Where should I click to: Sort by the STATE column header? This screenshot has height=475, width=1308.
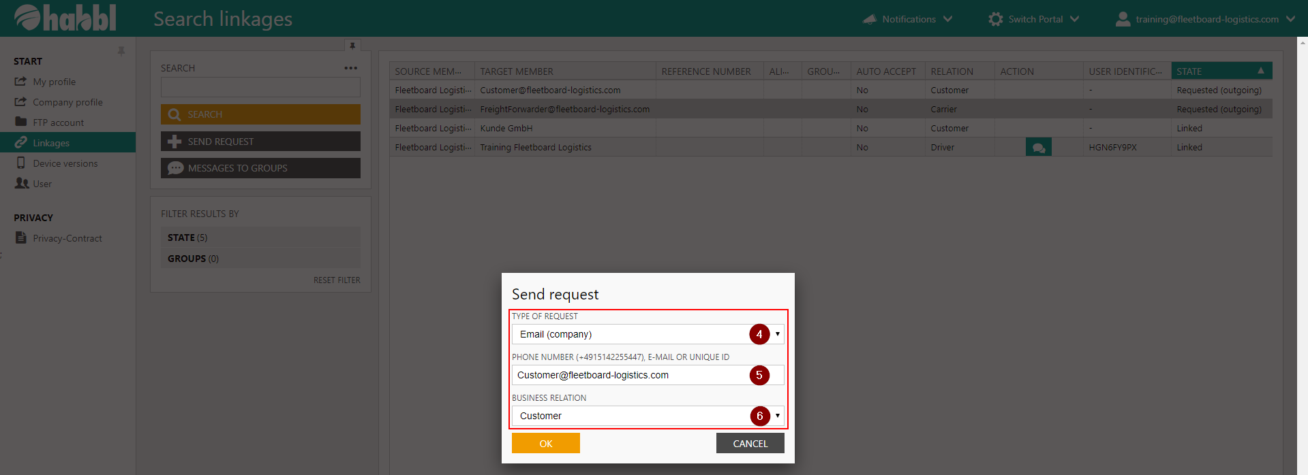(x=1221, y=71)
